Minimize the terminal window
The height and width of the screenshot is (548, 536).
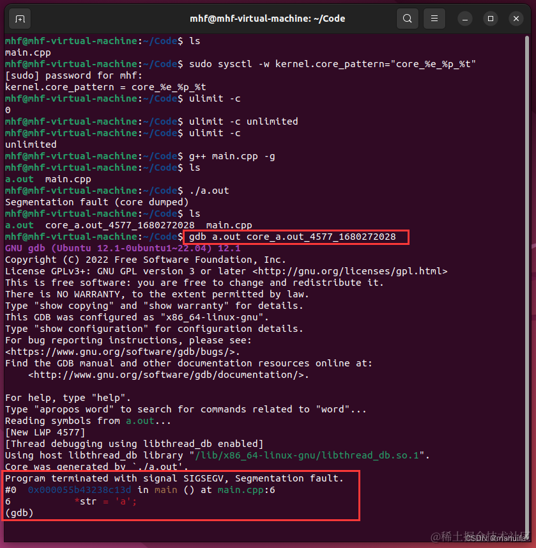pos(464,19)
